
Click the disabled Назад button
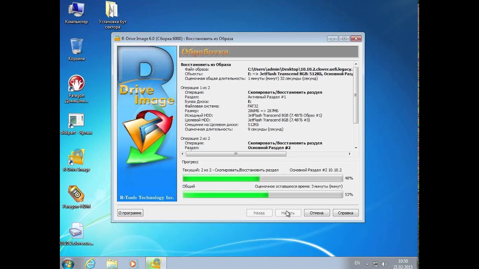coord(259,213)
